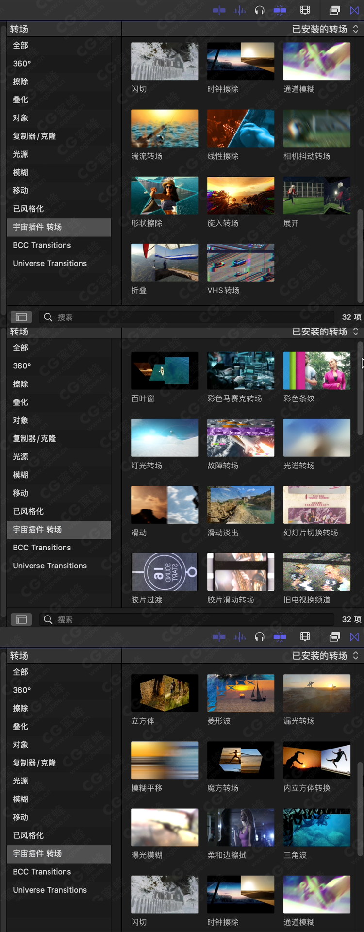Toggle video skimming in toolbar above 湍流转场 panel
Screen dimensions: 364x932
click(x=219, y=10)
